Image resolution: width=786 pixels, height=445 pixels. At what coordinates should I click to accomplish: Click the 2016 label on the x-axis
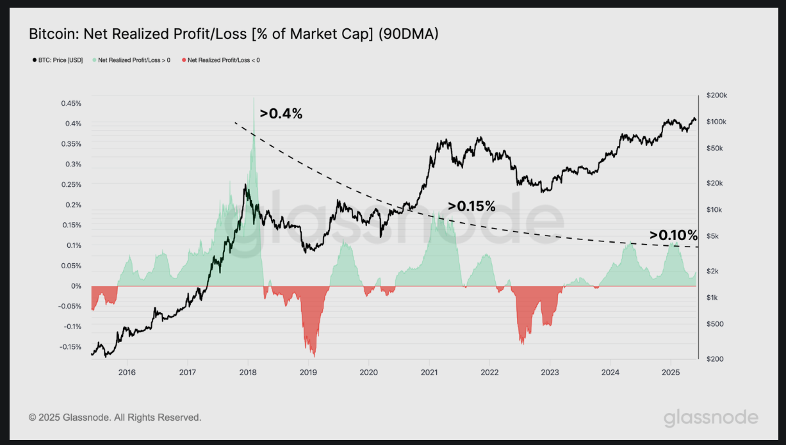click(x=127, y=371)
